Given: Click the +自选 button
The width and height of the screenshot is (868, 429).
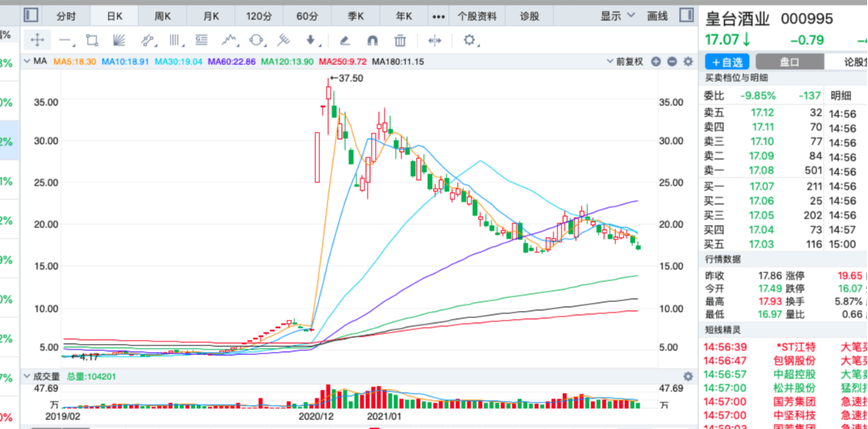Looking at the screenshot, I should (727, 61).
